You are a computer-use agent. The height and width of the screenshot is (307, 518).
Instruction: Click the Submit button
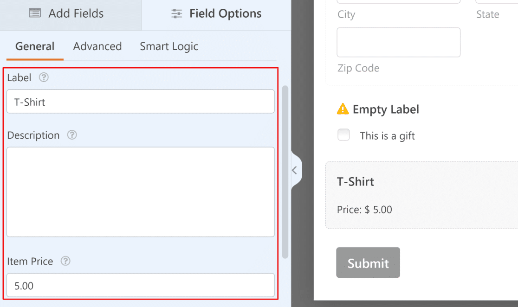pos(368,262)
